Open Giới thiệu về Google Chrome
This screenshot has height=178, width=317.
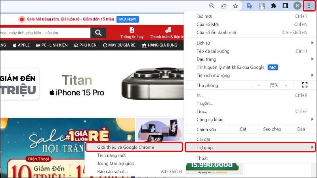tap(134, 147)
